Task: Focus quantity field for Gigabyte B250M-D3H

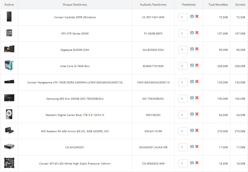Action: click(183, 50)
